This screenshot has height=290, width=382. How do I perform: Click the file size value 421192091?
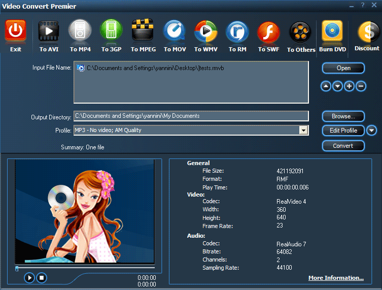tap(290, 171)
